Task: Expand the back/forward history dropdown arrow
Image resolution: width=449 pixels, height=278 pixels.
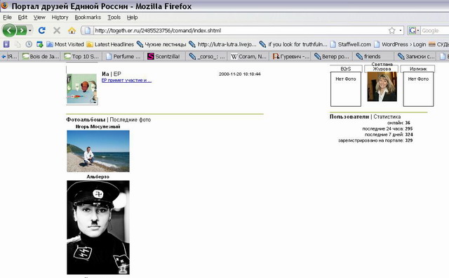Action: (29, 30)
